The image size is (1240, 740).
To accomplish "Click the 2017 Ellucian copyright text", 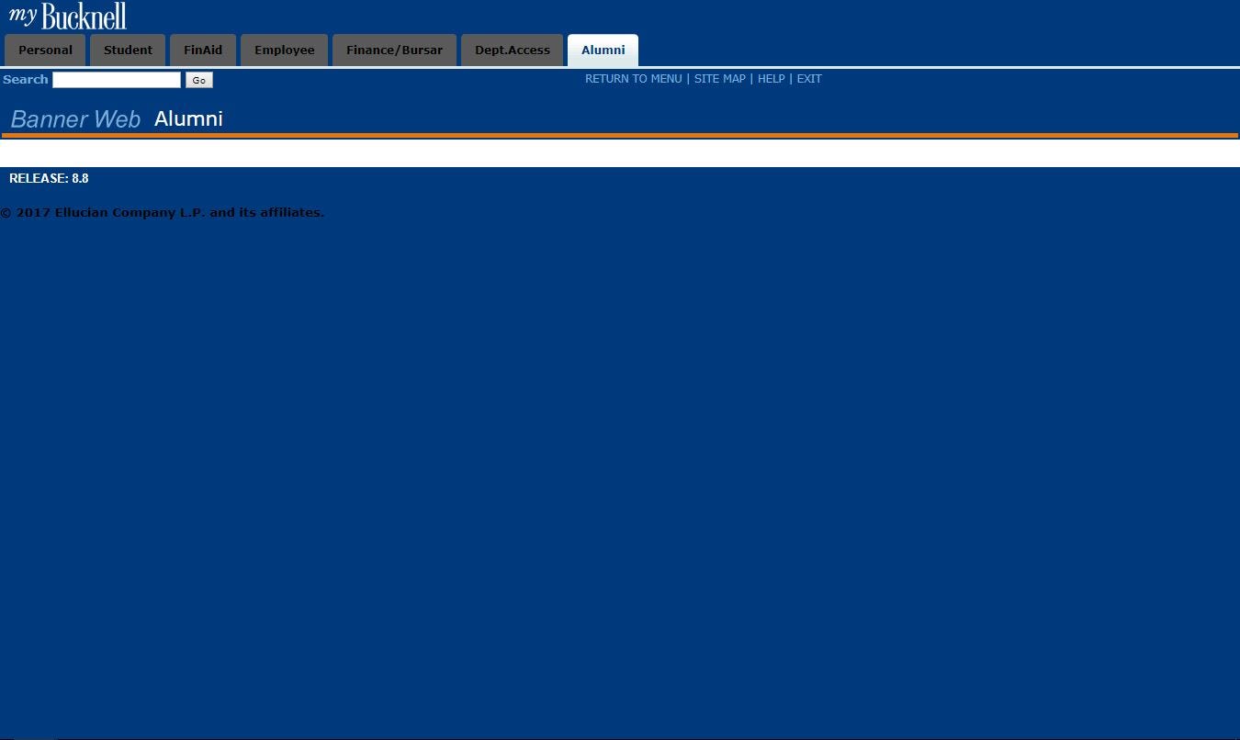I will point(162,213).
